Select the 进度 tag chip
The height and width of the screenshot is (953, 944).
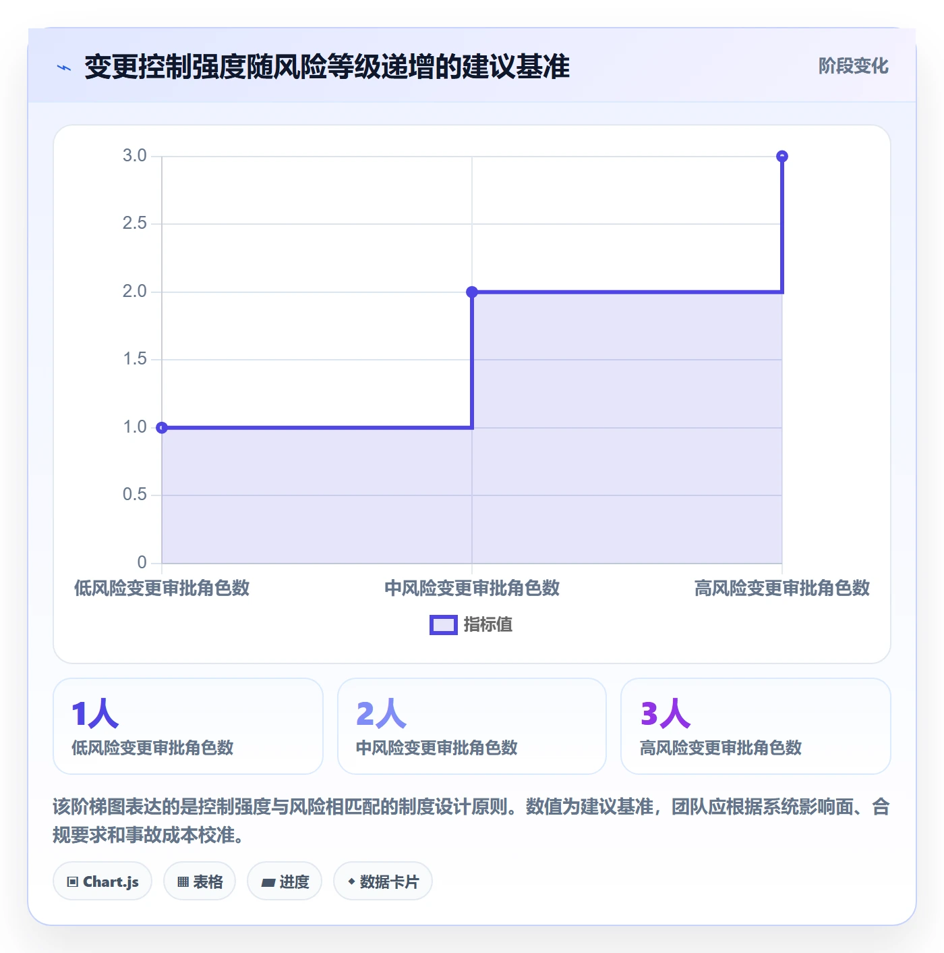(x=285, y=881)
